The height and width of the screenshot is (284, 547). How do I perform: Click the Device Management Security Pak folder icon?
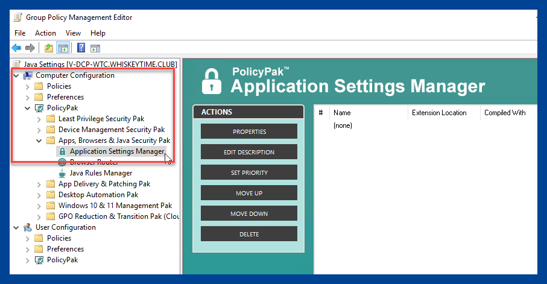click(x=51, y=130)
